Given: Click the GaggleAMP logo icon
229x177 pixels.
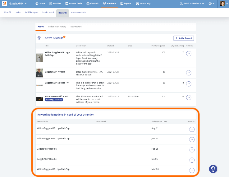Looking at the screenshot, I should click(4, 3).
